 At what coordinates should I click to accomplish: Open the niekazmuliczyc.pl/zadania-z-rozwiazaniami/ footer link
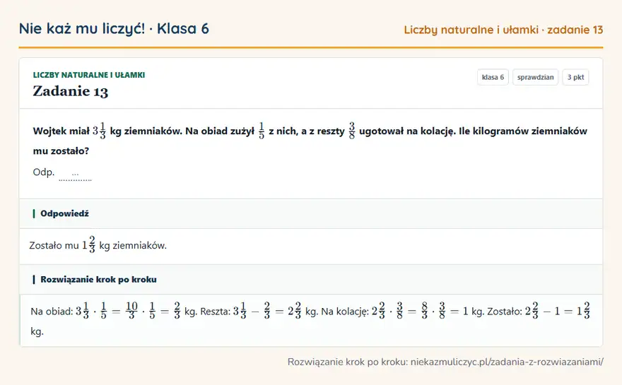click(x=507, y=362)
